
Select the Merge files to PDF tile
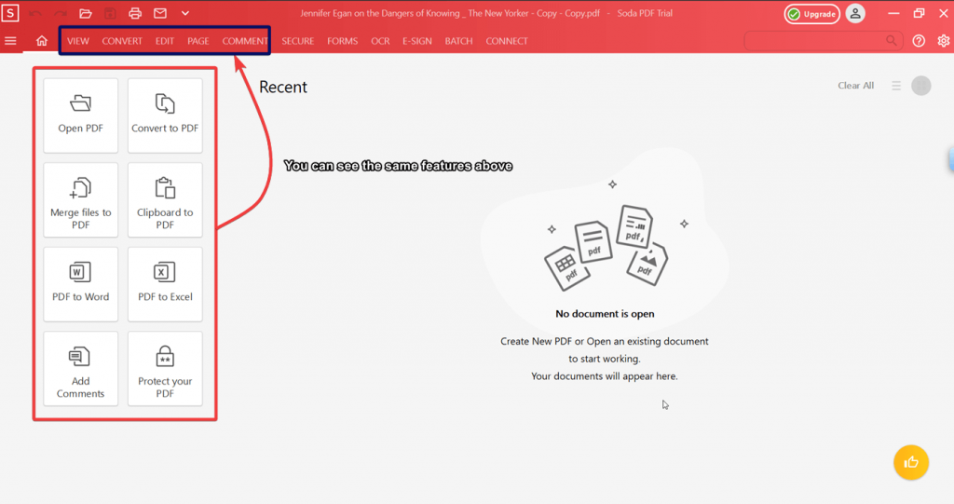click(x=80, y=199)
